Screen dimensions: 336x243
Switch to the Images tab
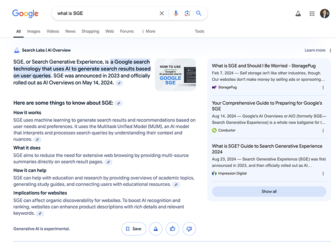34,31
